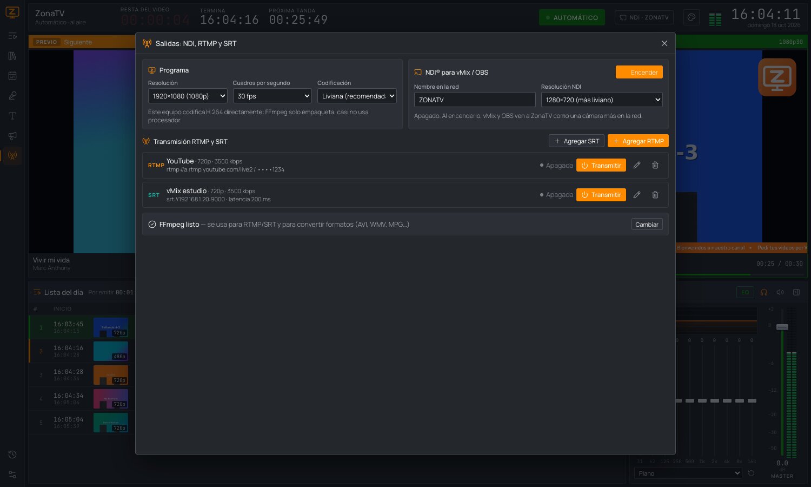
Task: Open the Resolución NDI 1280×720 dropdown
Action: [x=602, y=100]
